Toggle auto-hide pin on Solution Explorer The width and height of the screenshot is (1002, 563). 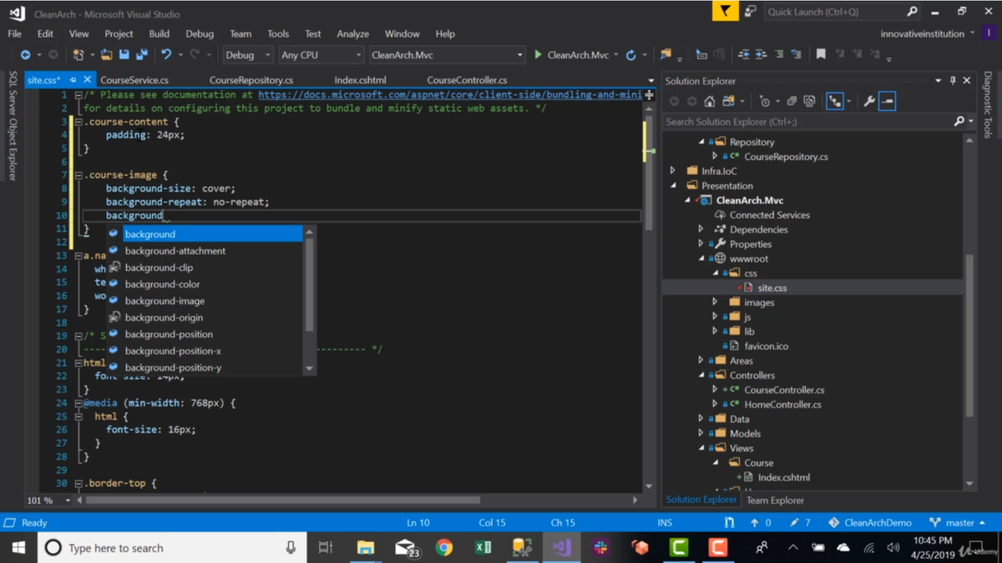point(953,81)
